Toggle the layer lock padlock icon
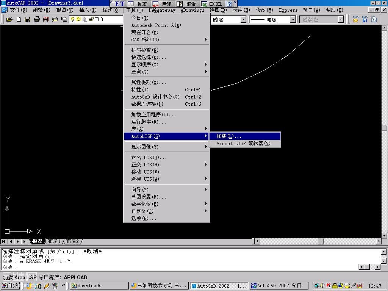This screenshot has height=291, width=388. (x=91, y=19)
